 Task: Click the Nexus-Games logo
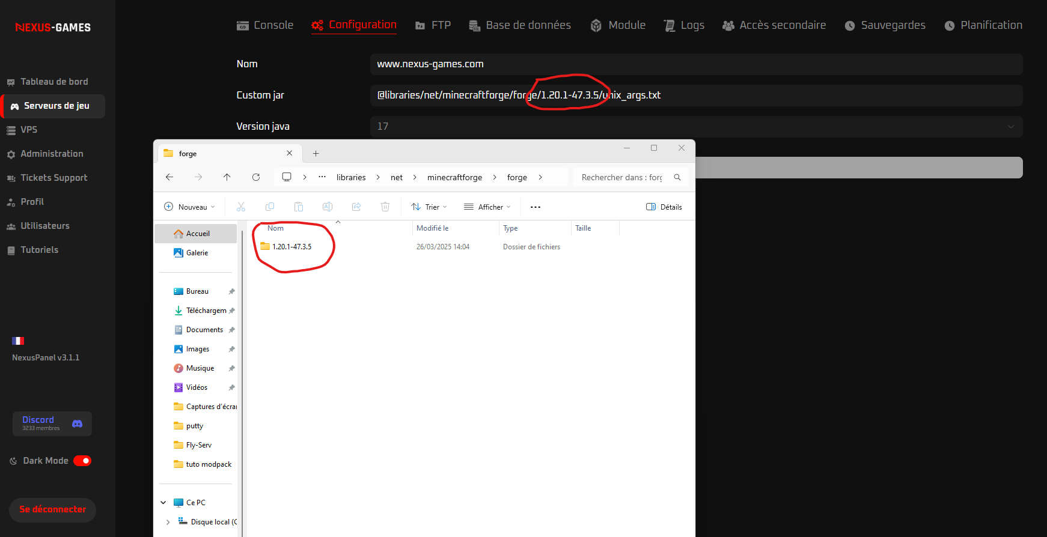[x=53, y=28]
